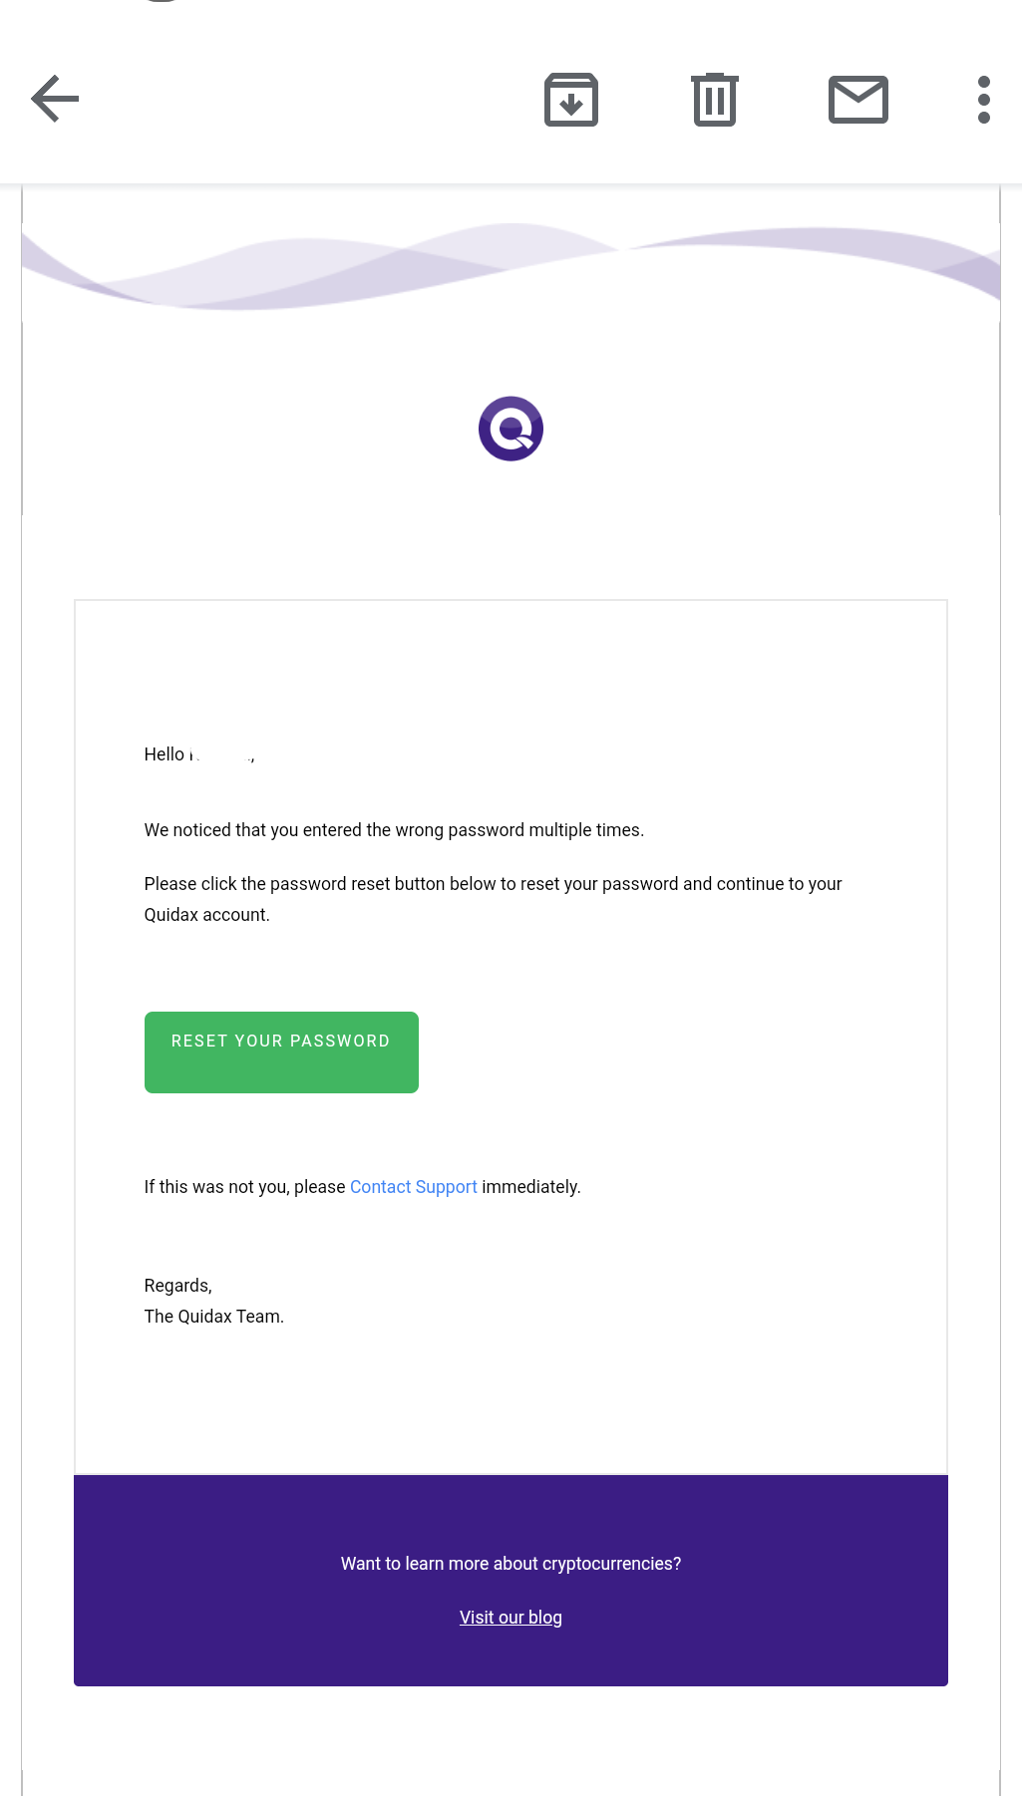Go back using the arrow icon
Image resolution: width=1022 pixels, height=1796 pixels.
55,99
